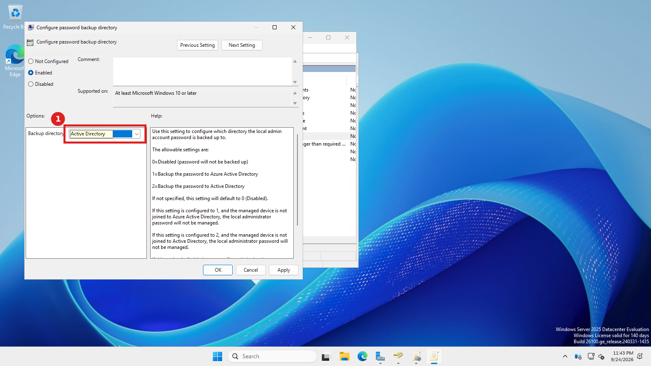Click the 'ger than required ...' row in the background window
This screenshot has width=651, height=366.
tap(330, 144)
